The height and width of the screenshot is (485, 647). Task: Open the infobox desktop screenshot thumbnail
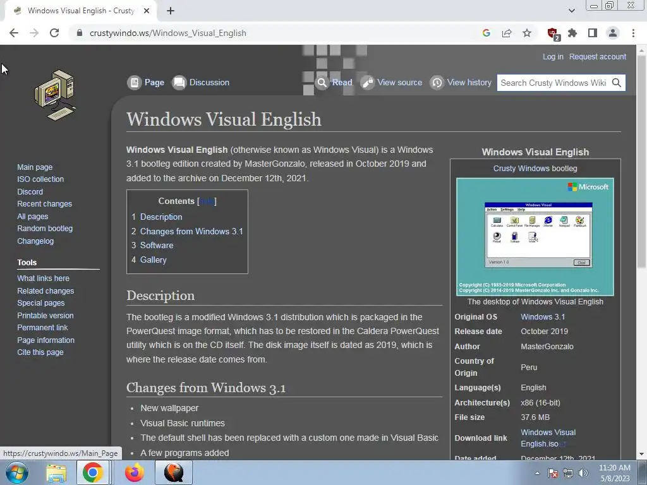535,237
